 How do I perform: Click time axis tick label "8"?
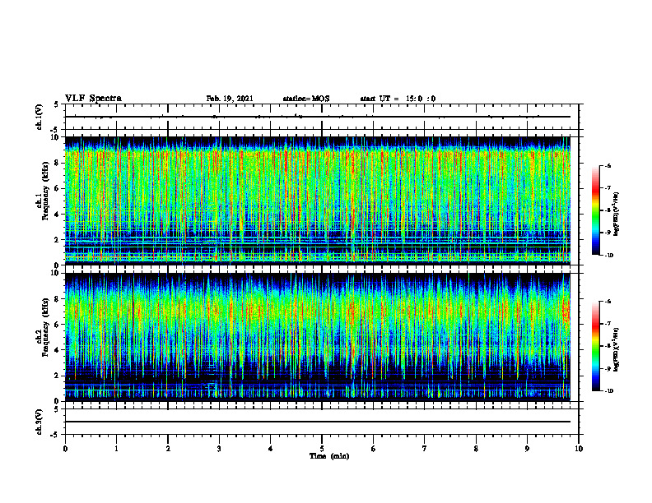[476, 449]
